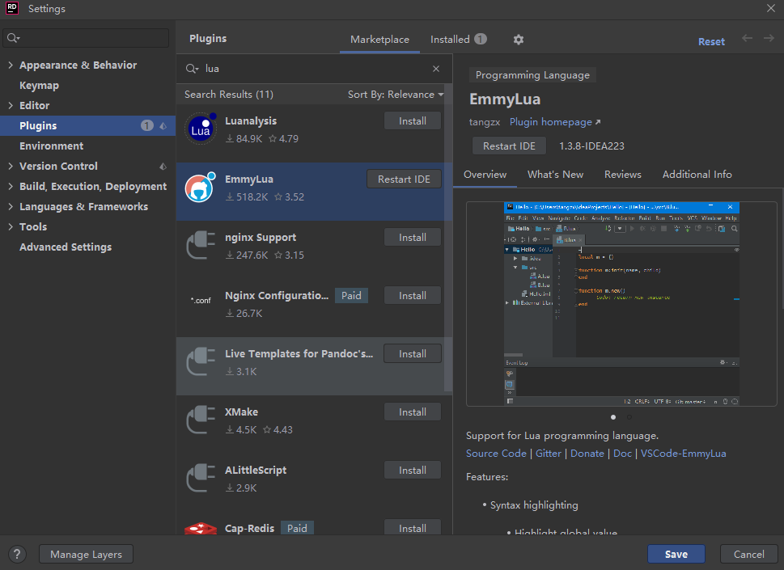
Task: Navigate back with the left arrow
Action: click(x=747, y=39)
